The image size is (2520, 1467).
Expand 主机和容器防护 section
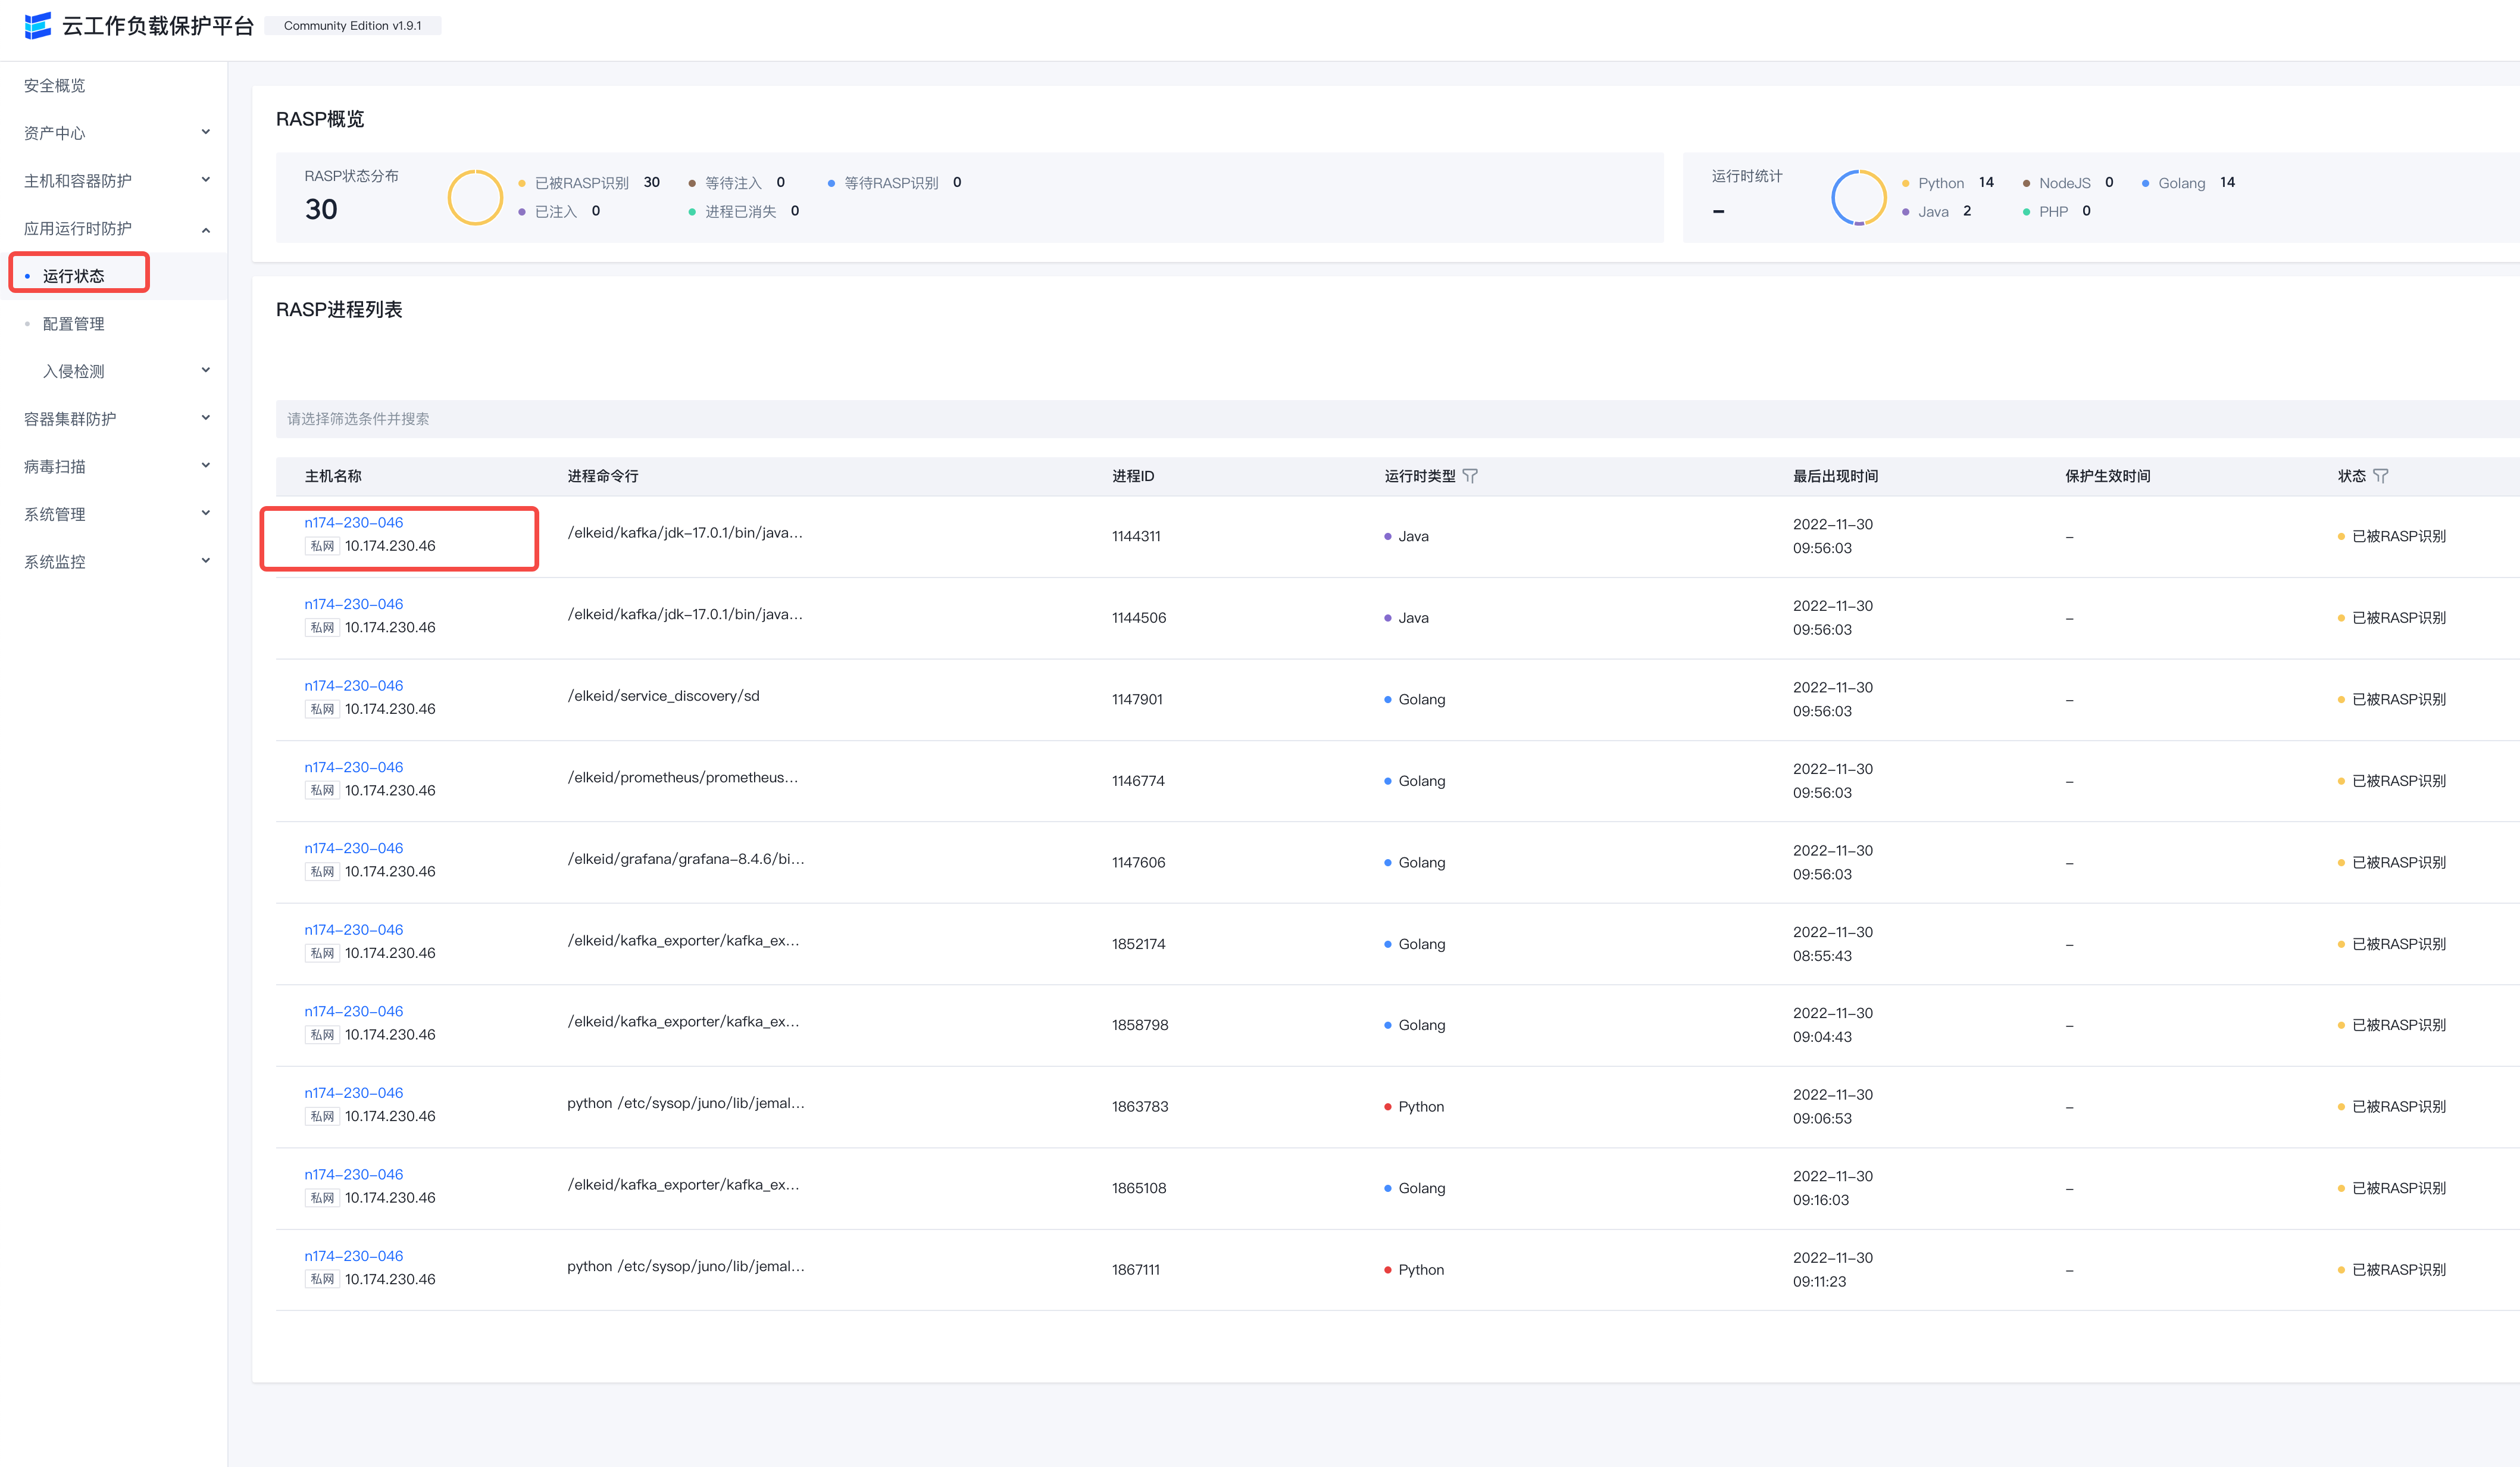(113, 181)
